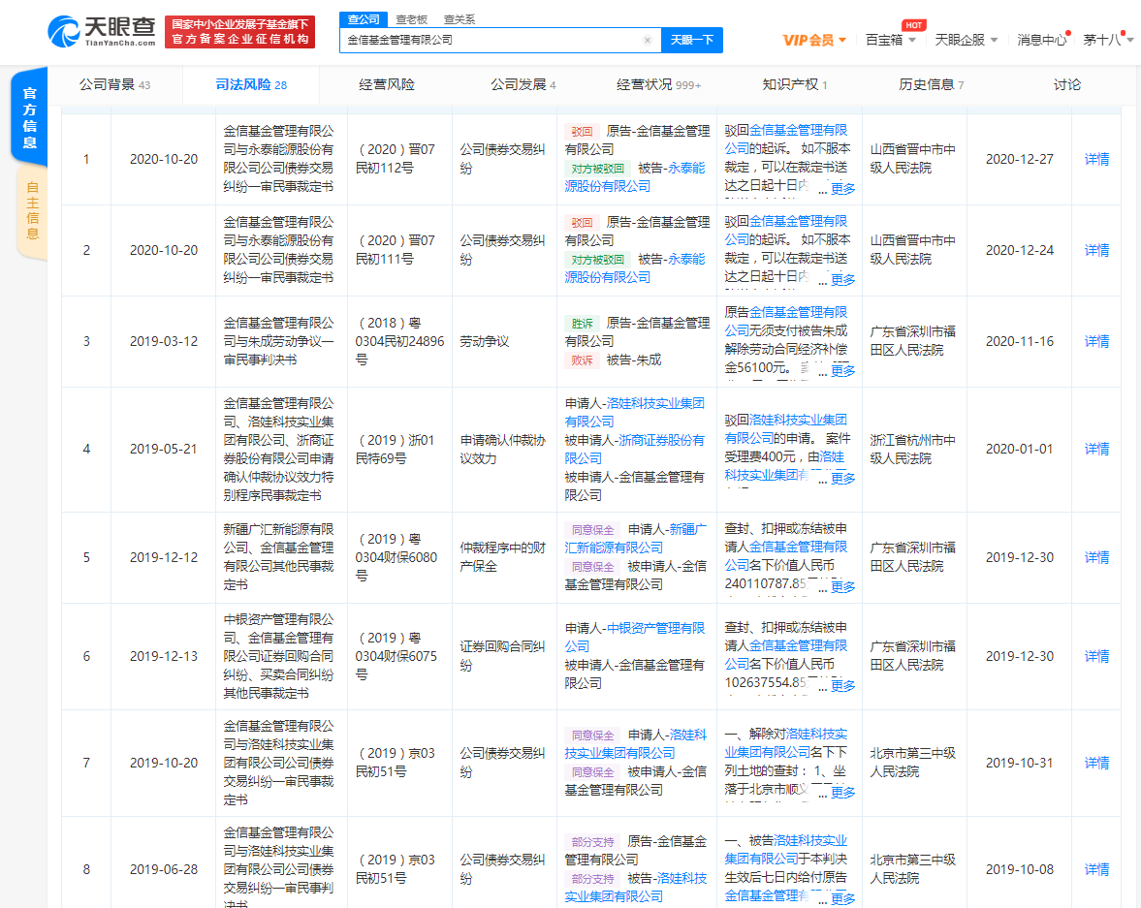Click case number （2018）粤0304民初24896号
Viewport: 1141px width, 908px height.
pos(399,341)
